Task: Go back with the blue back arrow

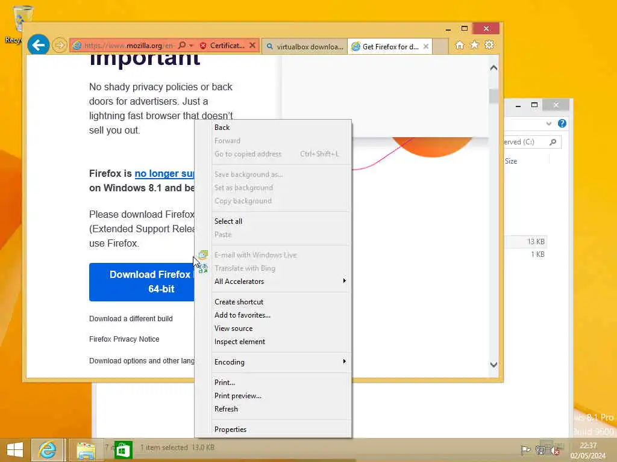Action: (38, 45)
